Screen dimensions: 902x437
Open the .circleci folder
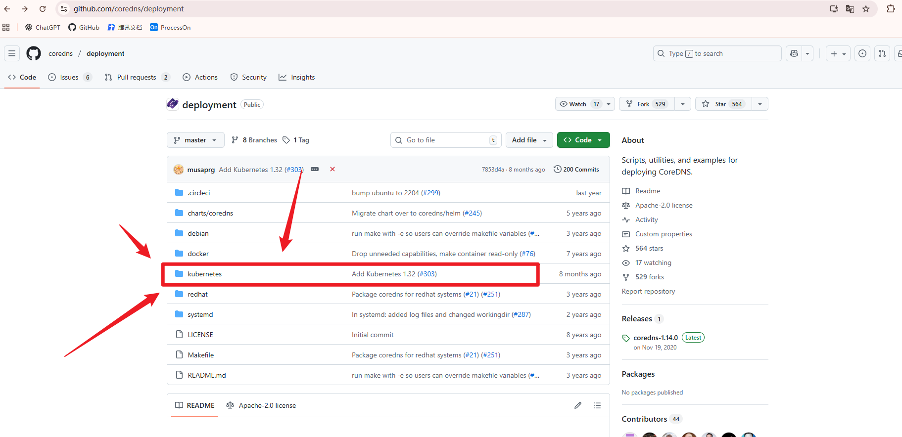pyautogui.click(x=199, y=193)
